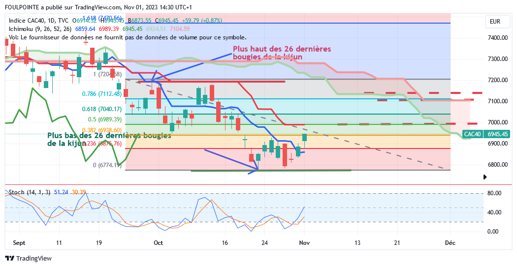Select the 'Ichimoku (9, 26, 52, 26)' indicator legend
The image size is (517, 267).
click(40, 29)
